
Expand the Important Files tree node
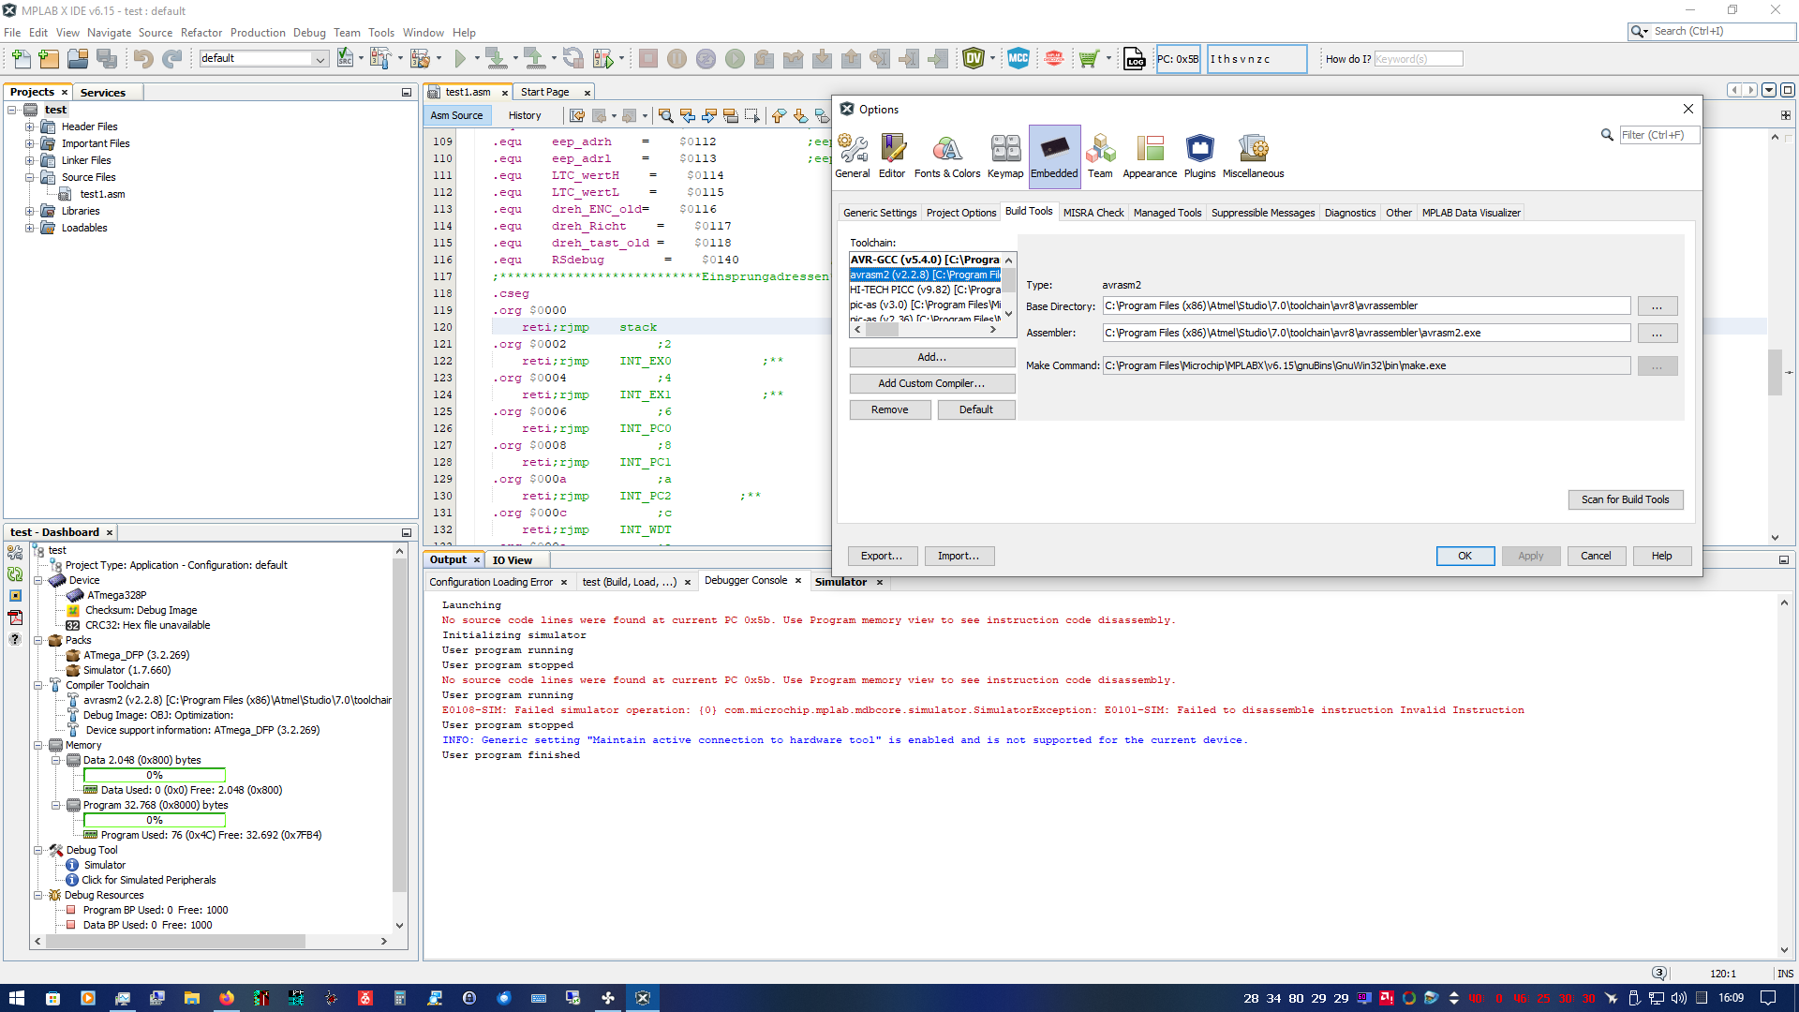point(29,143)
